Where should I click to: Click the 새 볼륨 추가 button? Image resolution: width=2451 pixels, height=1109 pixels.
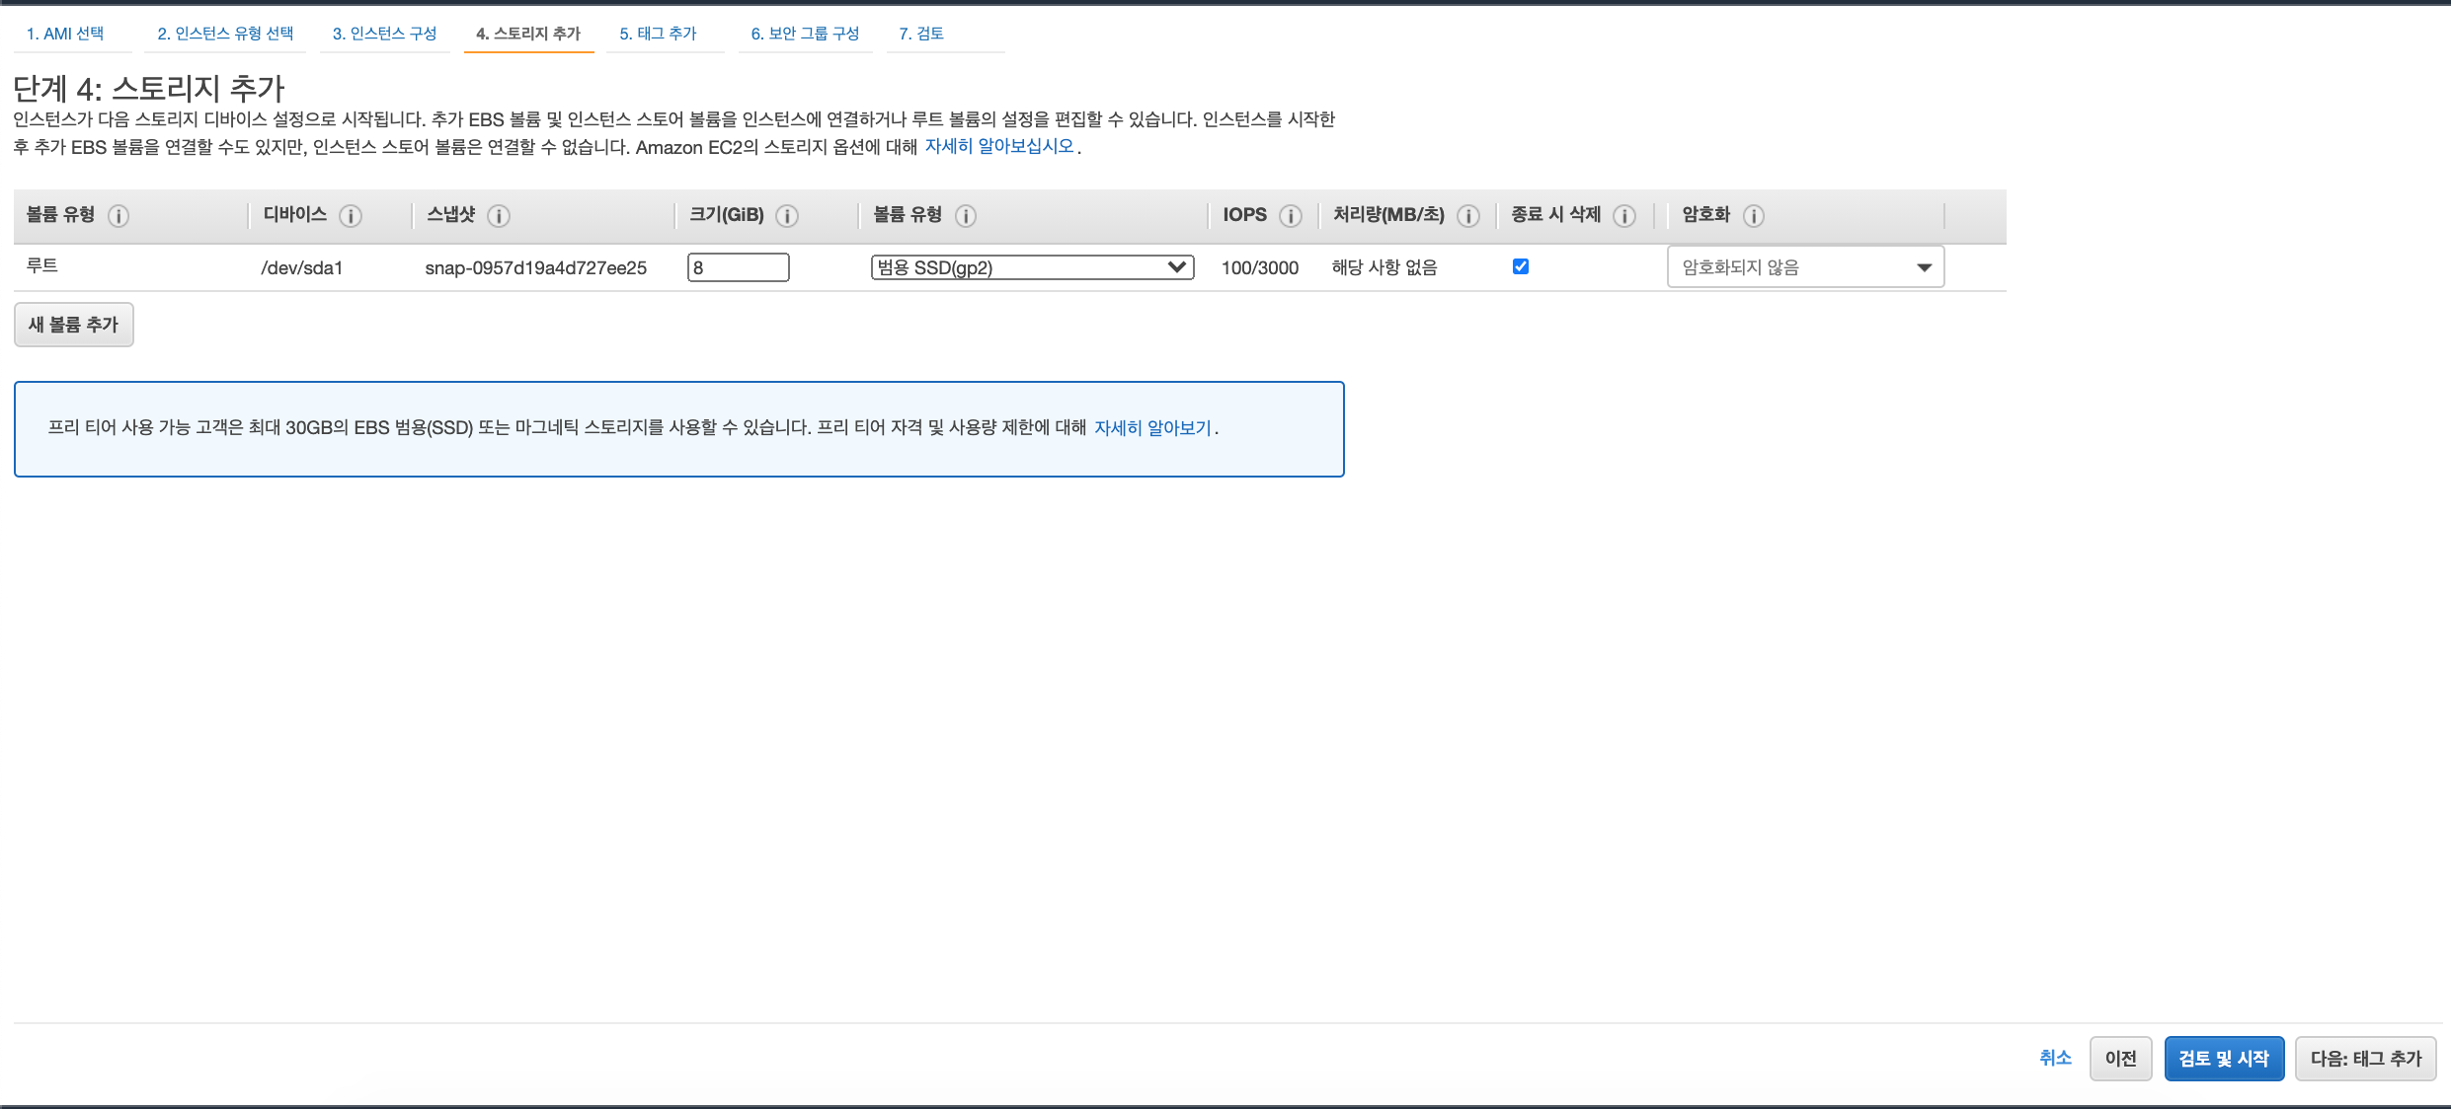(x=74, y=325)
